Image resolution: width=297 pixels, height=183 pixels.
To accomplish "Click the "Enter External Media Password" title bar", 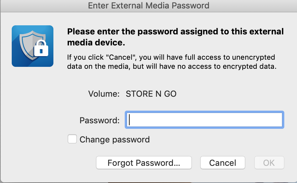I will pos(148,6).
